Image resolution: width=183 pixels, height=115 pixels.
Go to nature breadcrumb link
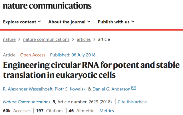tap(9, 39)
